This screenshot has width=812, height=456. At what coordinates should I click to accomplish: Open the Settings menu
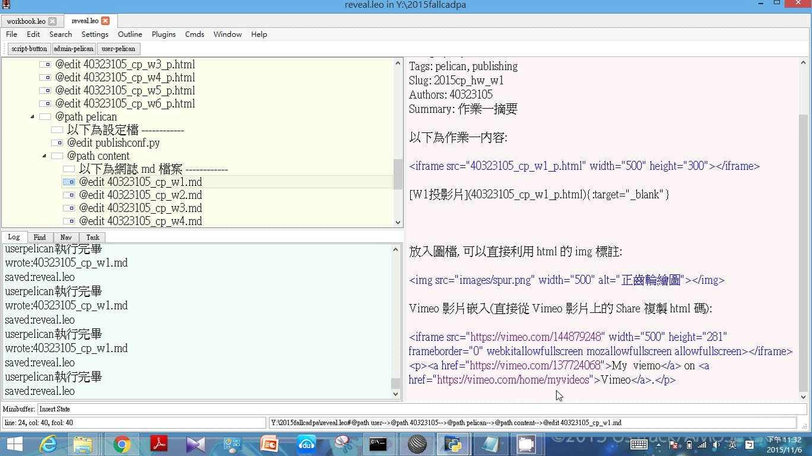(x=95, y=34)
